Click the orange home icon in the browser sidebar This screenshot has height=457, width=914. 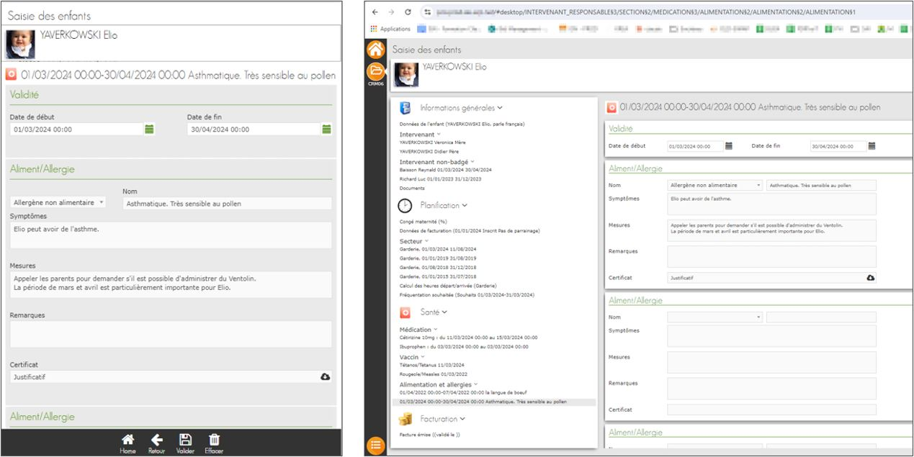(x=375, y=50)
